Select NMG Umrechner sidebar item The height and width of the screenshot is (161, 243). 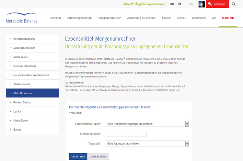point(32,93)
